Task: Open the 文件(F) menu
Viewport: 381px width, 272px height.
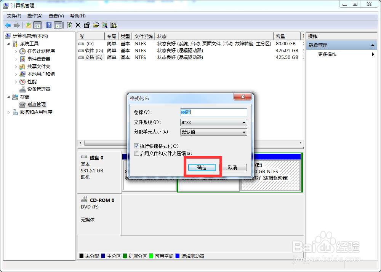Action: pos(14,16)
